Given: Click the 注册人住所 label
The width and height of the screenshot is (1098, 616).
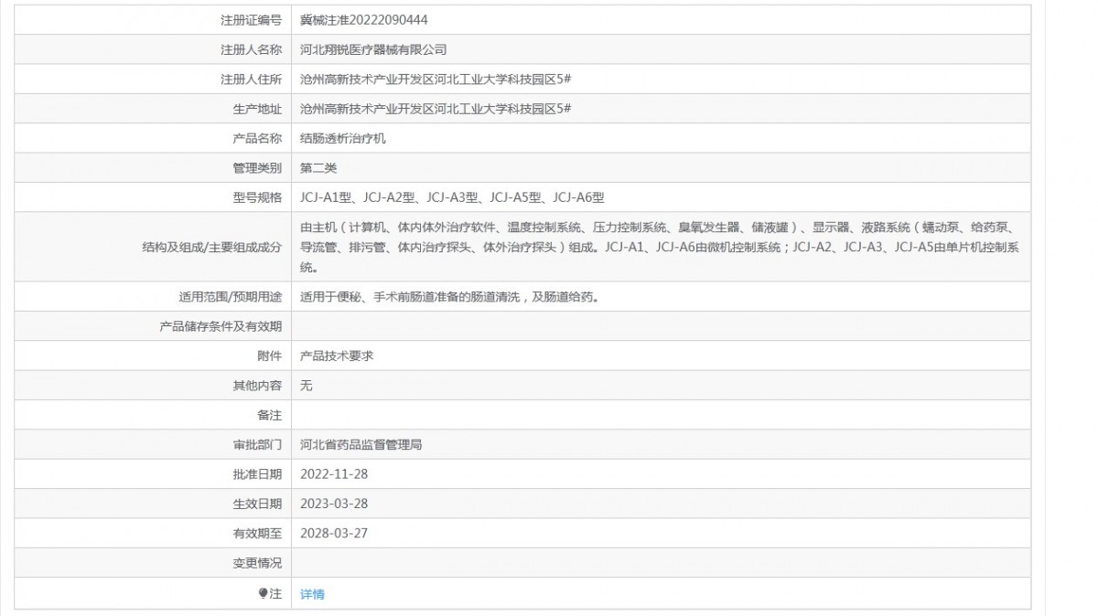Looking at the screenshot, I should (x=252, y=80).
